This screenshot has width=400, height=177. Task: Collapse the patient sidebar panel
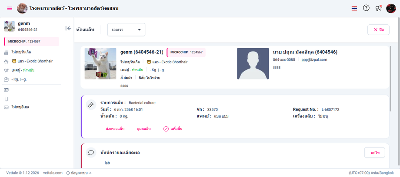[x=68, y=28]
